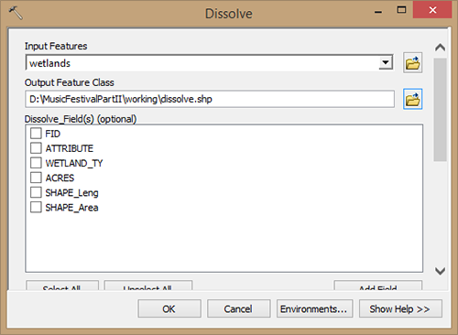
Task: Maximize the Dissolve window
Action: tap(401, 10)
